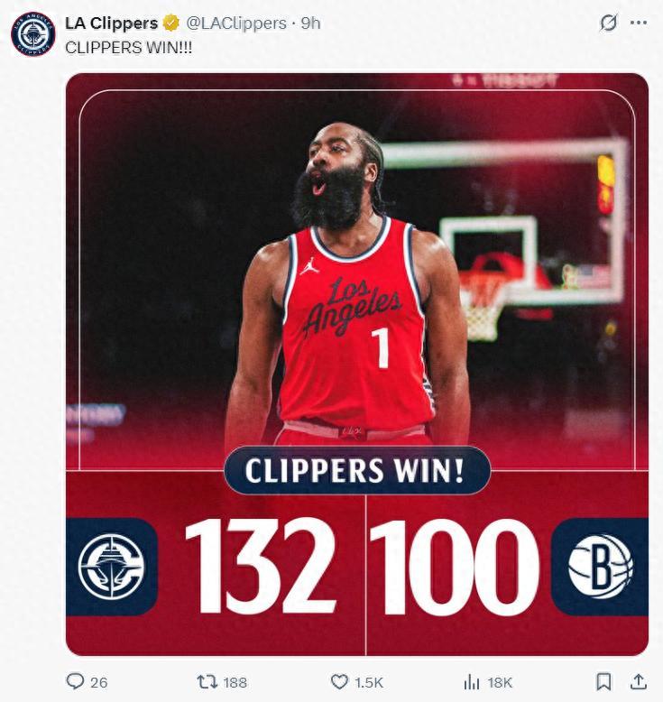Click the 'CLIPPERS WIN!' banner in image
The height and width of the screenshot is (702, 663).
tap(357, 470)
